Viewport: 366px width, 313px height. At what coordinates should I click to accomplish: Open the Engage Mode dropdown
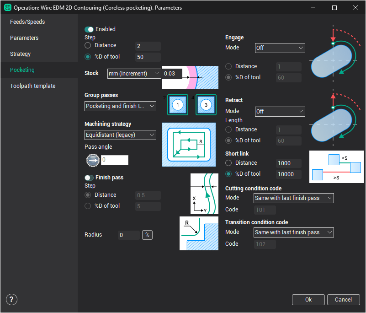279,48
